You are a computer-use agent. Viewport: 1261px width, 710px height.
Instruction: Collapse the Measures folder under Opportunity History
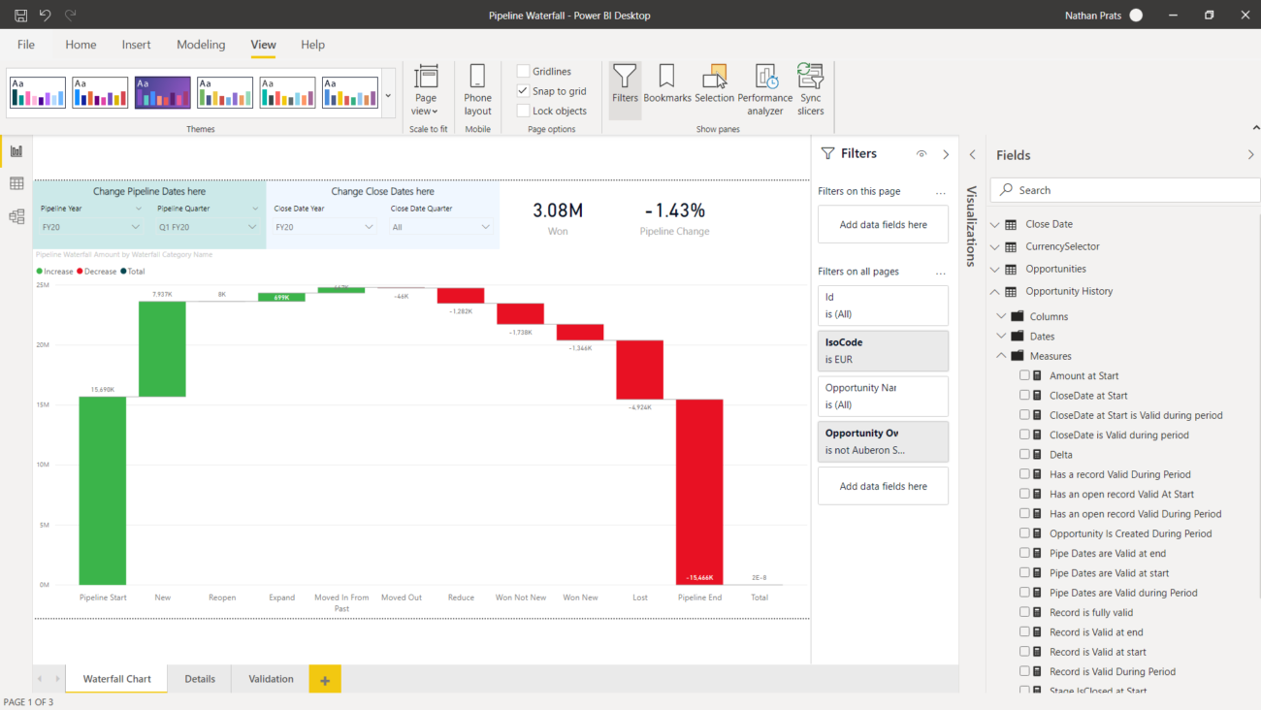1000,355
